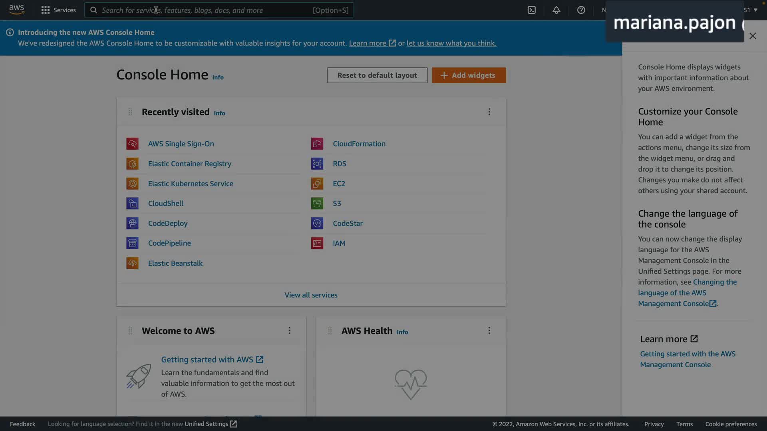The image size is (767, 431).
Task: Click the S3 service icon
Action: [x=317, y=204]
